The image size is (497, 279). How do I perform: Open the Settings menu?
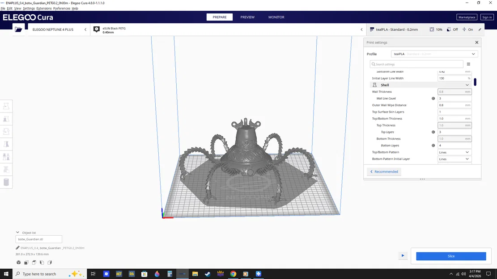29,8
